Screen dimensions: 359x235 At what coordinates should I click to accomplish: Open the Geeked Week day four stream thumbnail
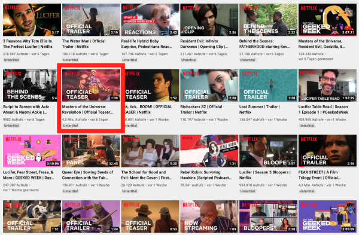coord(327,20)
